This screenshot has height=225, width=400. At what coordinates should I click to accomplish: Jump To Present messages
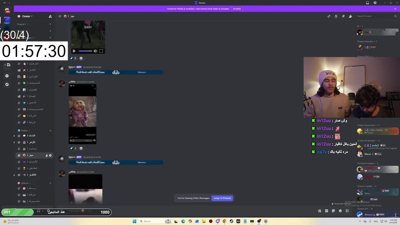point(222,198)
